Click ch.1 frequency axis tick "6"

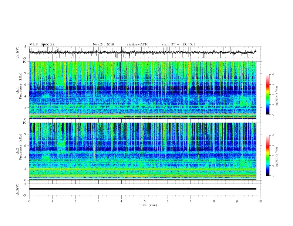[x=26, y=85]
